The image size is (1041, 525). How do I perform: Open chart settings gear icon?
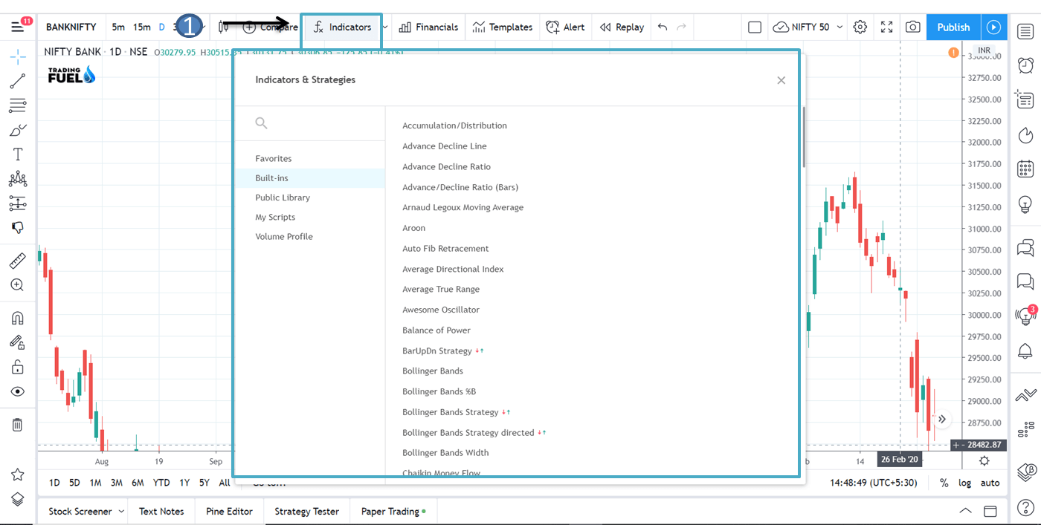click(860, 27)
